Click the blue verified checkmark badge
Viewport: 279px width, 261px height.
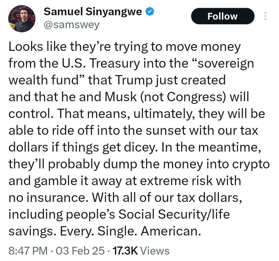151,12
